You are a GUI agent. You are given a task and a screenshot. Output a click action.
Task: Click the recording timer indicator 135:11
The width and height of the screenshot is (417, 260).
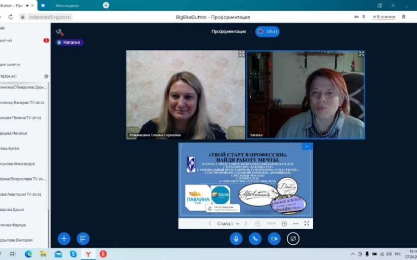click(267, 31)
